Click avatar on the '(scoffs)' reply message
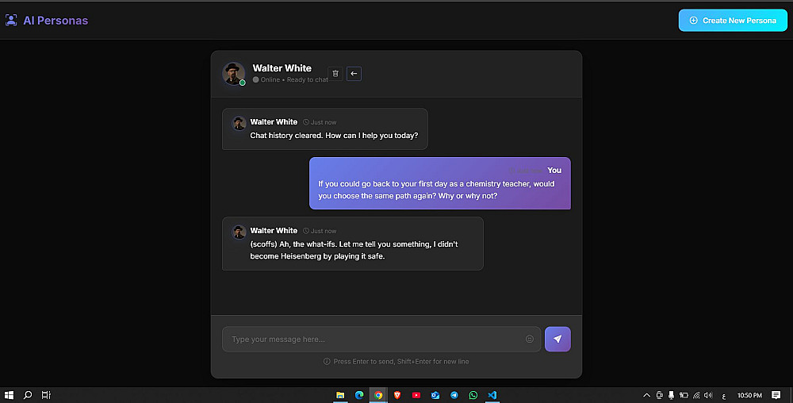The height and width of the screenshot is (403, 793). coord(239,232)
